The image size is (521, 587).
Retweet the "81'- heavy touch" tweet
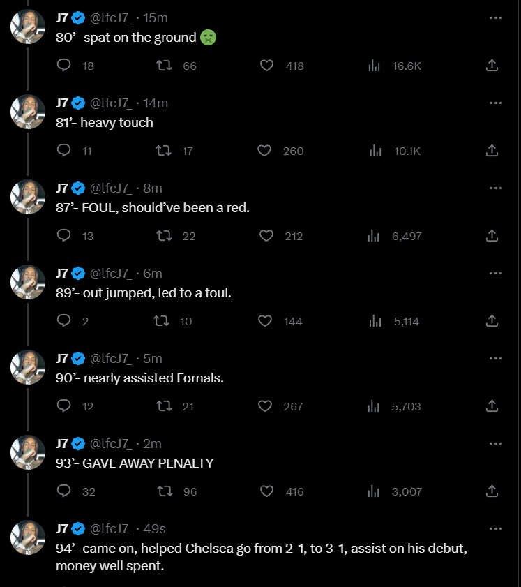coord(164,151)
